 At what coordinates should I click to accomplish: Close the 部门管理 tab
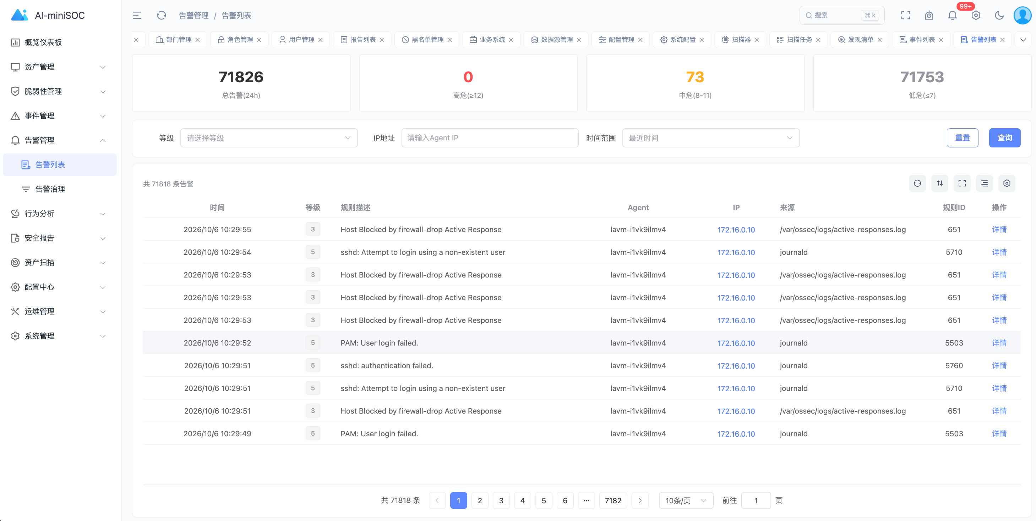point(197,40)
